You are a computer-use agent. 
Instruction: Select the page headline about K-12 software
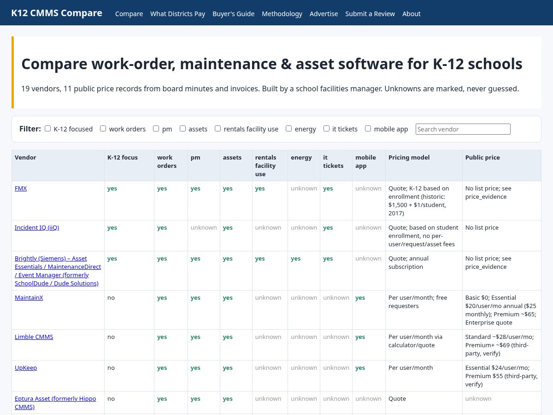272,64
